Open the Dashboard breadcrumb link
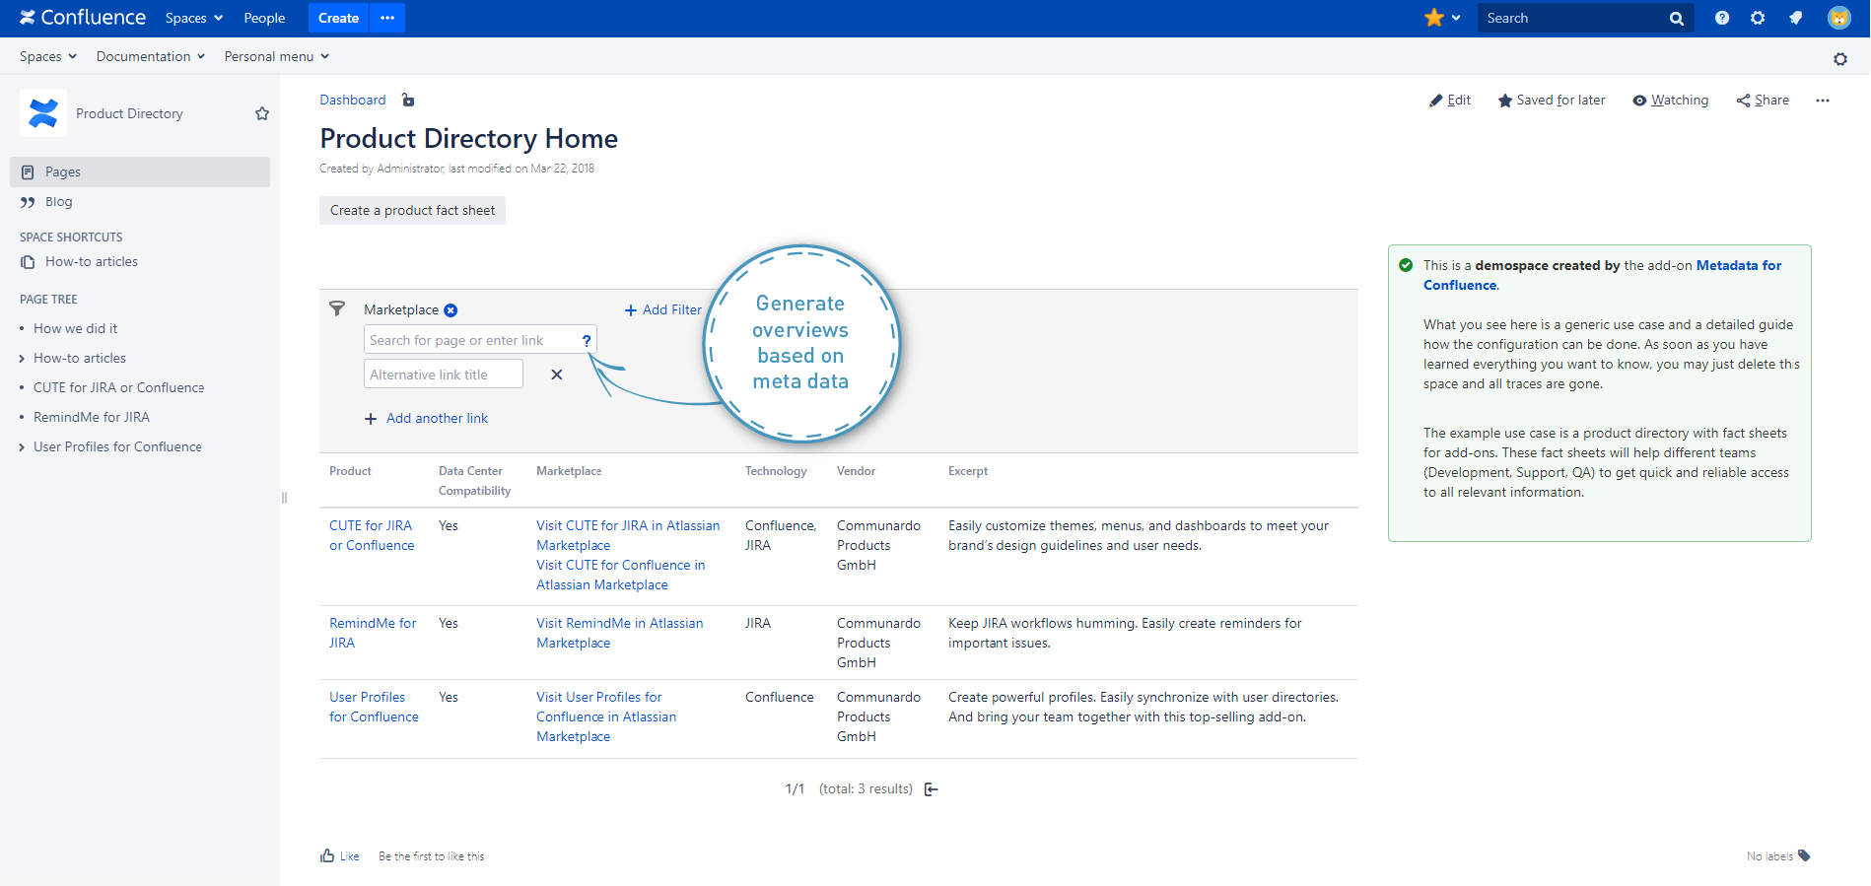Screen dimensions: 1871x886 click(353, 100)
